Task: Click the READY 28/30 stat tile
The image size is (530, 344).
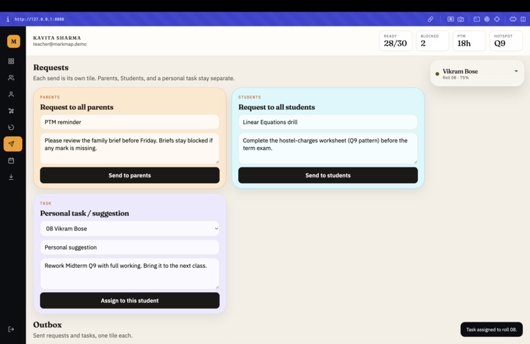Action: (x=395, y=41)
